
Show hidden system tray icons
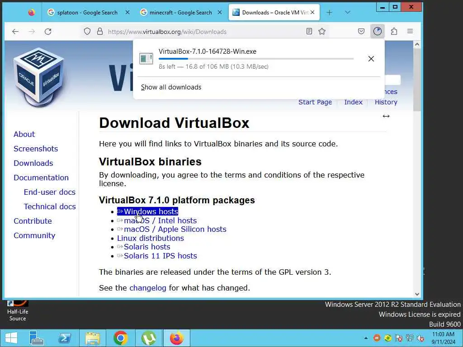click(366, 338)
